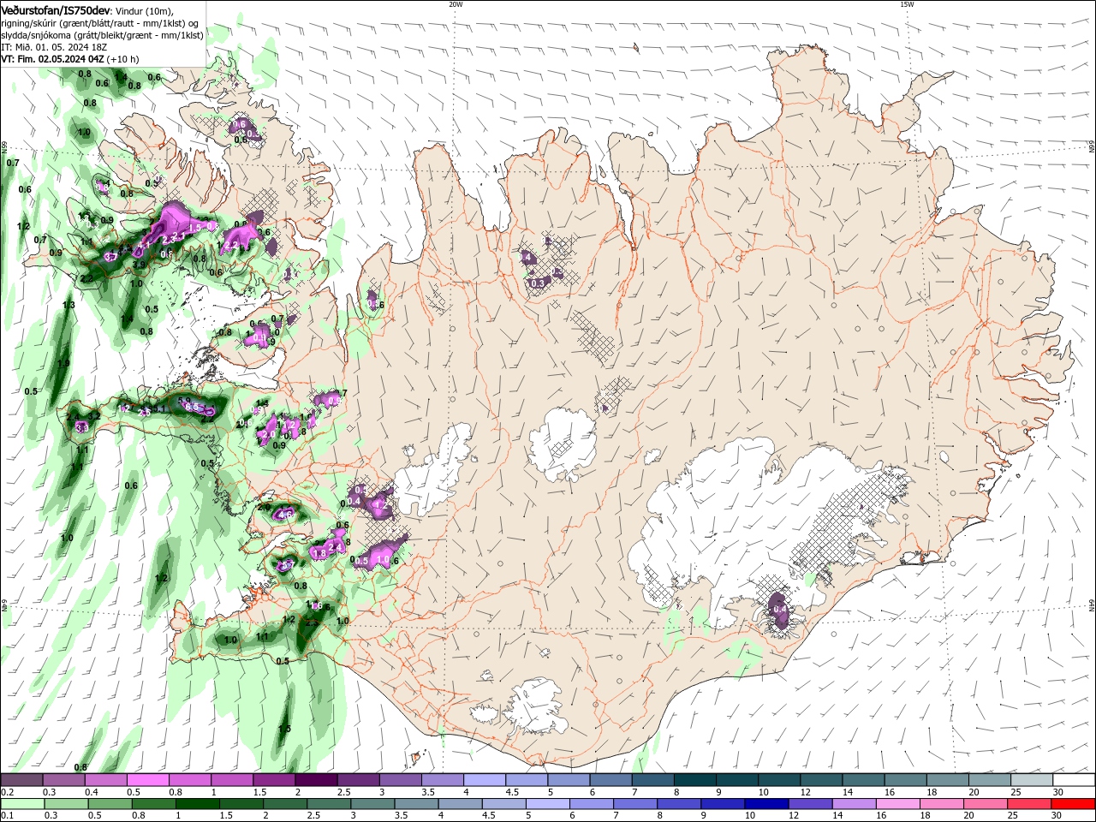
Task: Click the Veðurstofan/IS750dev title text
Action: click(56, 10)
